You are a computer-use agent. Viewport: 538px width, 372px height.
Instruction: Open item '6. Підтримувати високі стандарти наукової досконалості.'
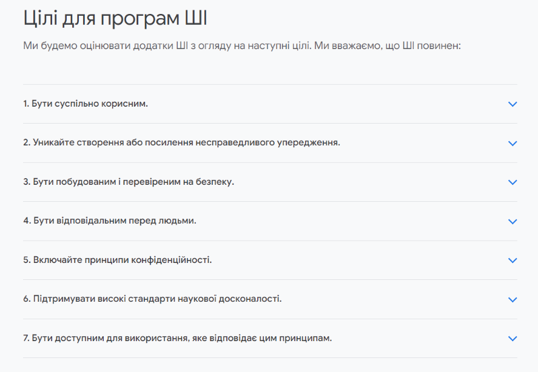(152, 299)
